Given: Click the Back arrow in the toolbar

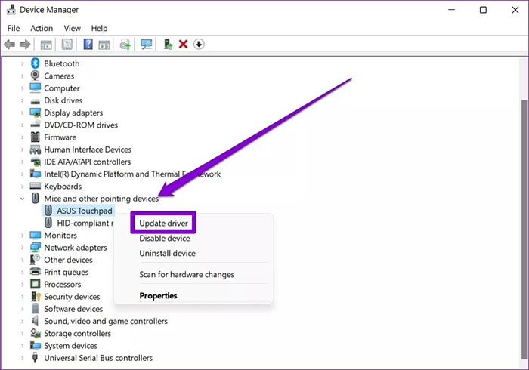Looking at the screenshot, I should [11, 45].
